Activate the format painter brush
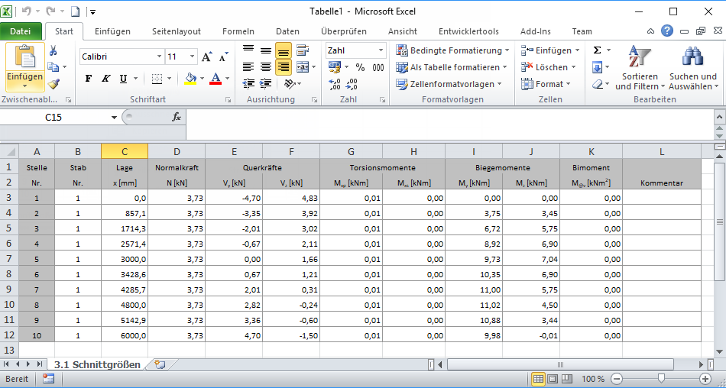 53,84
